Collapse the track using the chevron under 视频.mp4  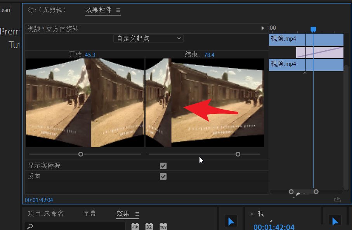pos(305,72)
